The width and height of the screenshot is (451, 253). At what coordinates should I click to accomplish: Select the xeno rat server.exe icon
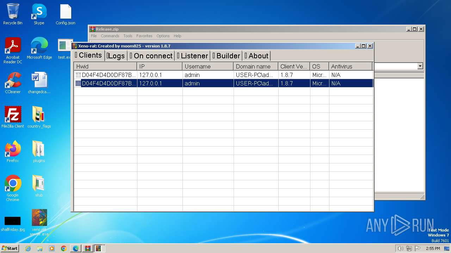(x=39, y=223)
